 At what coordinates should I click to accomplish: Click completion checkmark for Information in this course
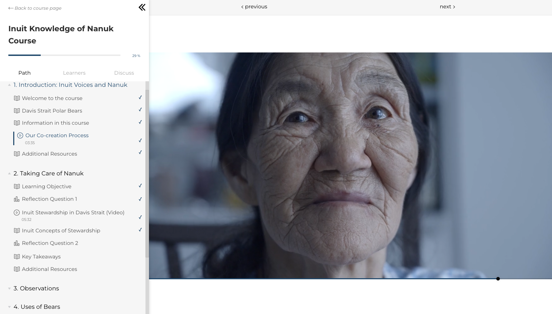pos(140,122)
